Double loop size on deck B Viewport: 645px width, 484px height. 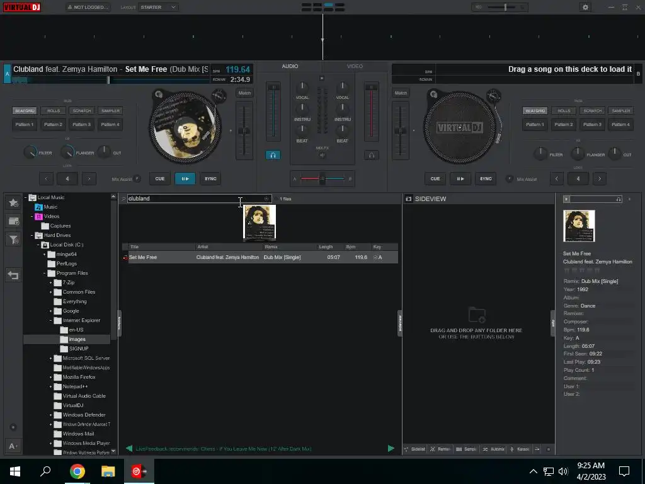click(x=600, y=178)
